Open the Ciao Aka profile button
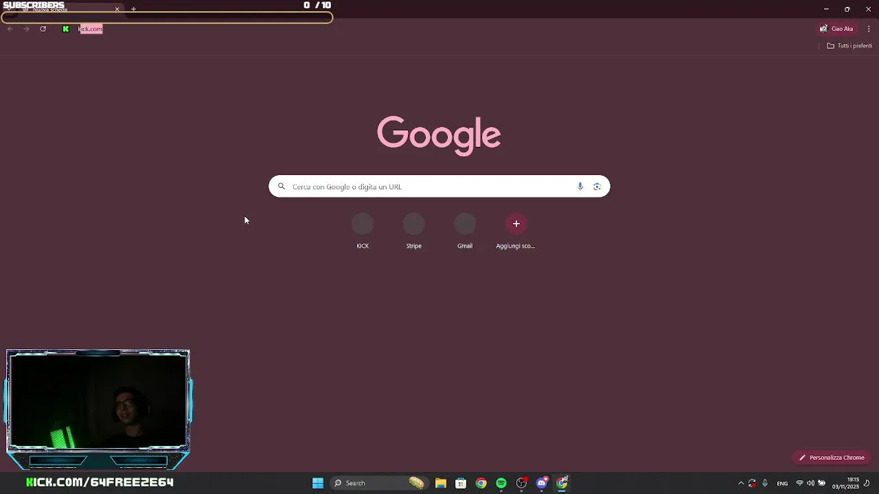The width and height of the screenshot is (879, 494). pos(836,29)
